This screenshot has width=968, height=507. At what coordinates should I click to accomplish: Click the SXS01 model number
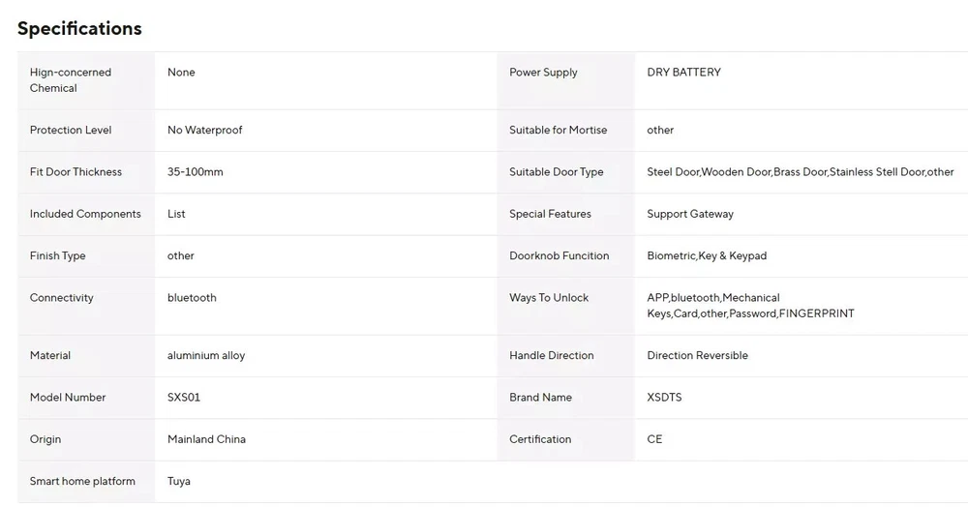pos(184,398)
